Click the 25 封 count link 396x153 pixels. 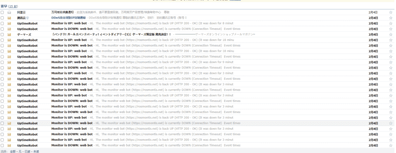(x=13, y=6)
